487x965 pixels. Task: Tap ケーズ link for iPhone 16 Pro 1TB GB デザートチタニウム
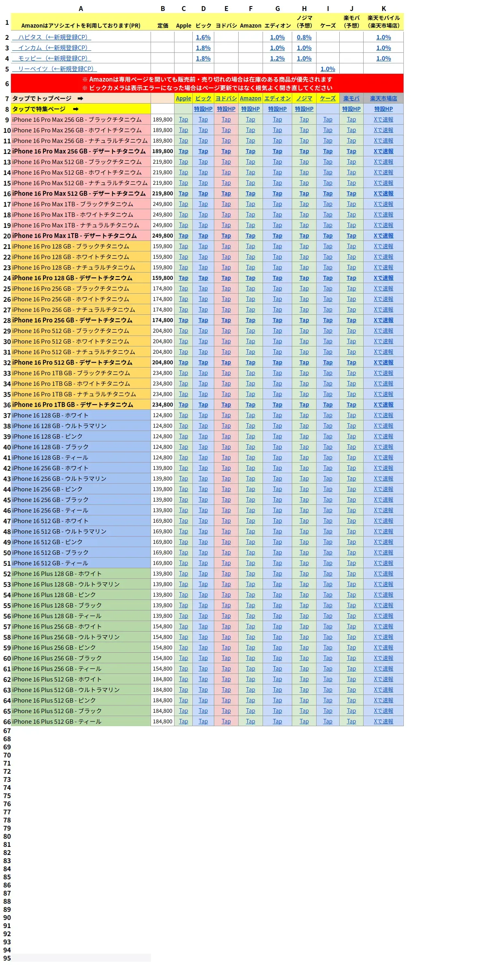tap(328, 405)
